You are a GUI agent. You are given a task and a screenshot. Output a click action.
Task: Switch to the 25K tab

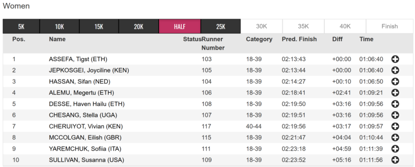(221, 26)
